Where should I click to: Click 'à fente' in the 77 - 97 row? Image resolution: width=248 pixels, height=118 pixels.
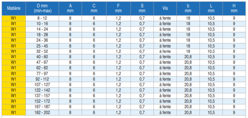(x=165, y=74)
